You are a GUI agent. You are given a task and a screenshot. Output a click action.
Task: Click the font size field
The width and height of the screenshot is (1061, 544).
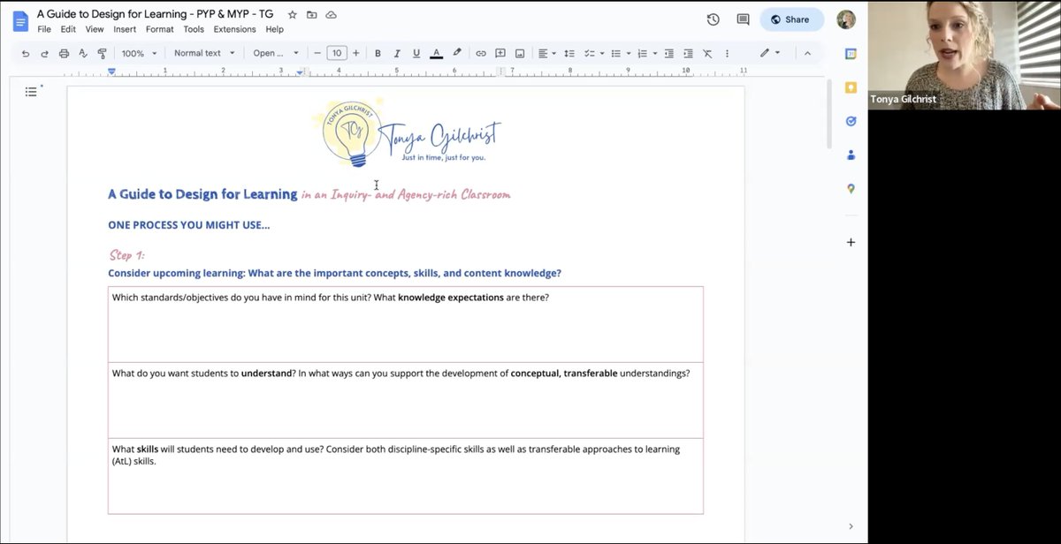tap(337, 53)
